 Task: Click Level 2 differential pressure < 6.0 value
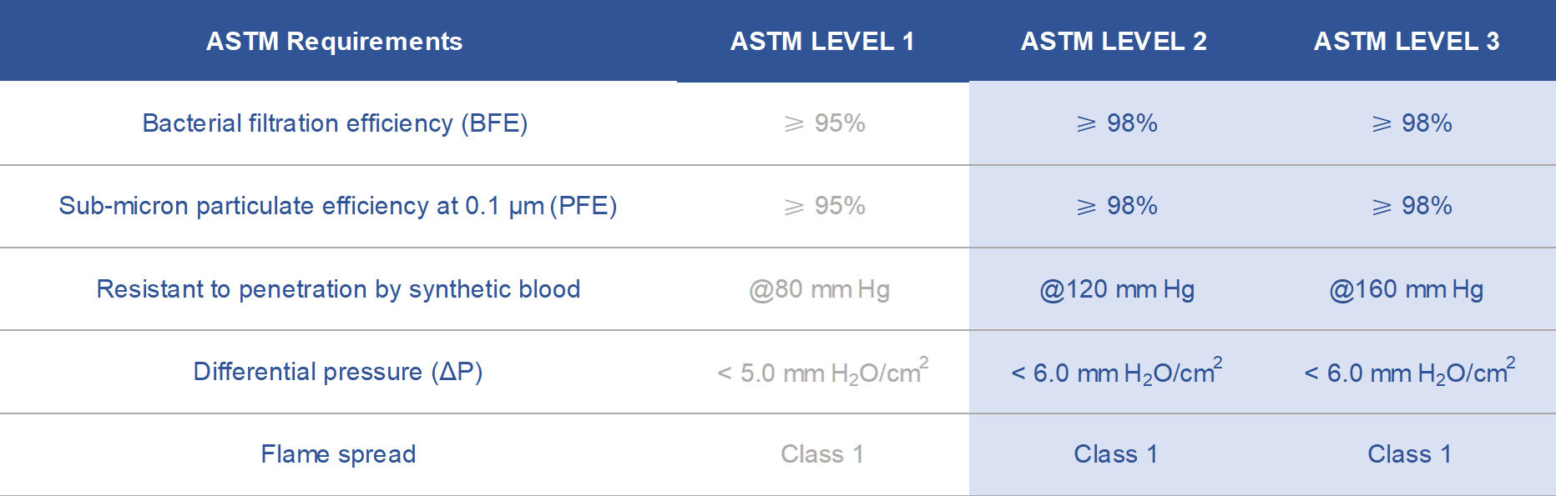click(x=1117, y=371)
